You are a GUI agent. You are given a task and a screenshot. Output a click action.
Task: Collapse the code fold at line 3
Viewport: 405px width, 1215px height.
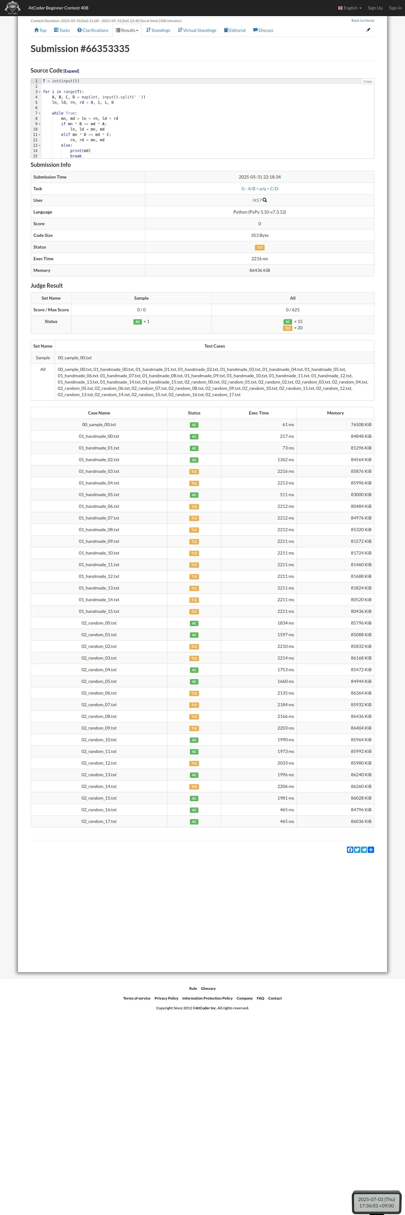click(x=40, y=92)
